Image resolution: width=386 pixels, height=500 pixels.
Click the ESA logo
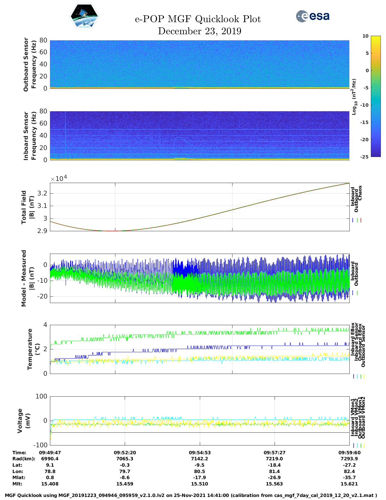tap(312, 16)
